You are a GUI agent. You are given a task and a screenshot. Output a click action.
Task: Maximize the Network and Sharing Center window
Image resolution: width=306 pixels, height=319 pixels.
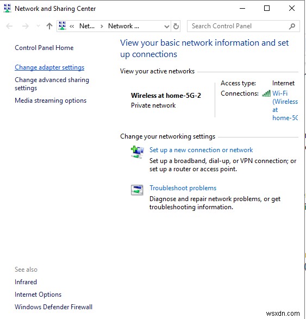(x=267, y=8)
